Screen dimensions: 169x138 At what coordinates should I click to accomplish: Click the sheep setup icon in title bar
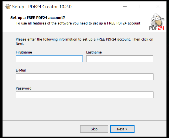coord(8,6)
